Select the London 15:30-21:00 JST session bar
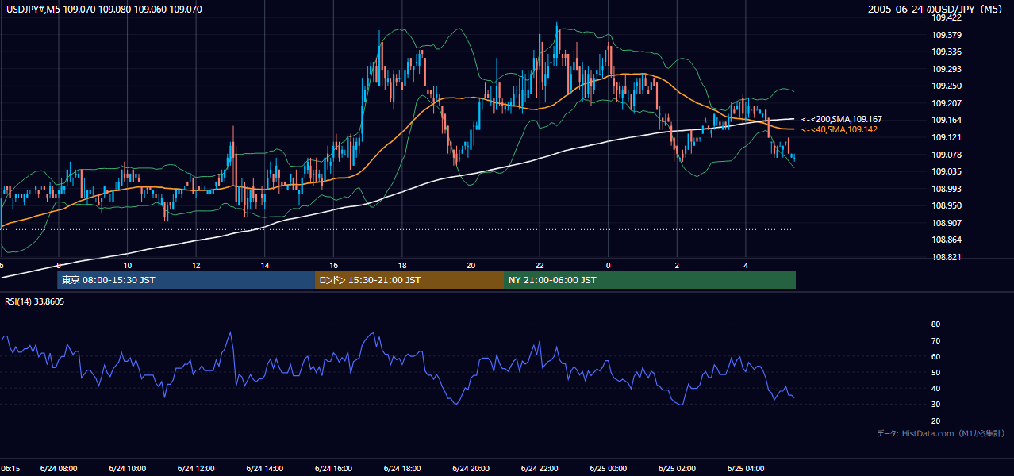 point(409,280)
